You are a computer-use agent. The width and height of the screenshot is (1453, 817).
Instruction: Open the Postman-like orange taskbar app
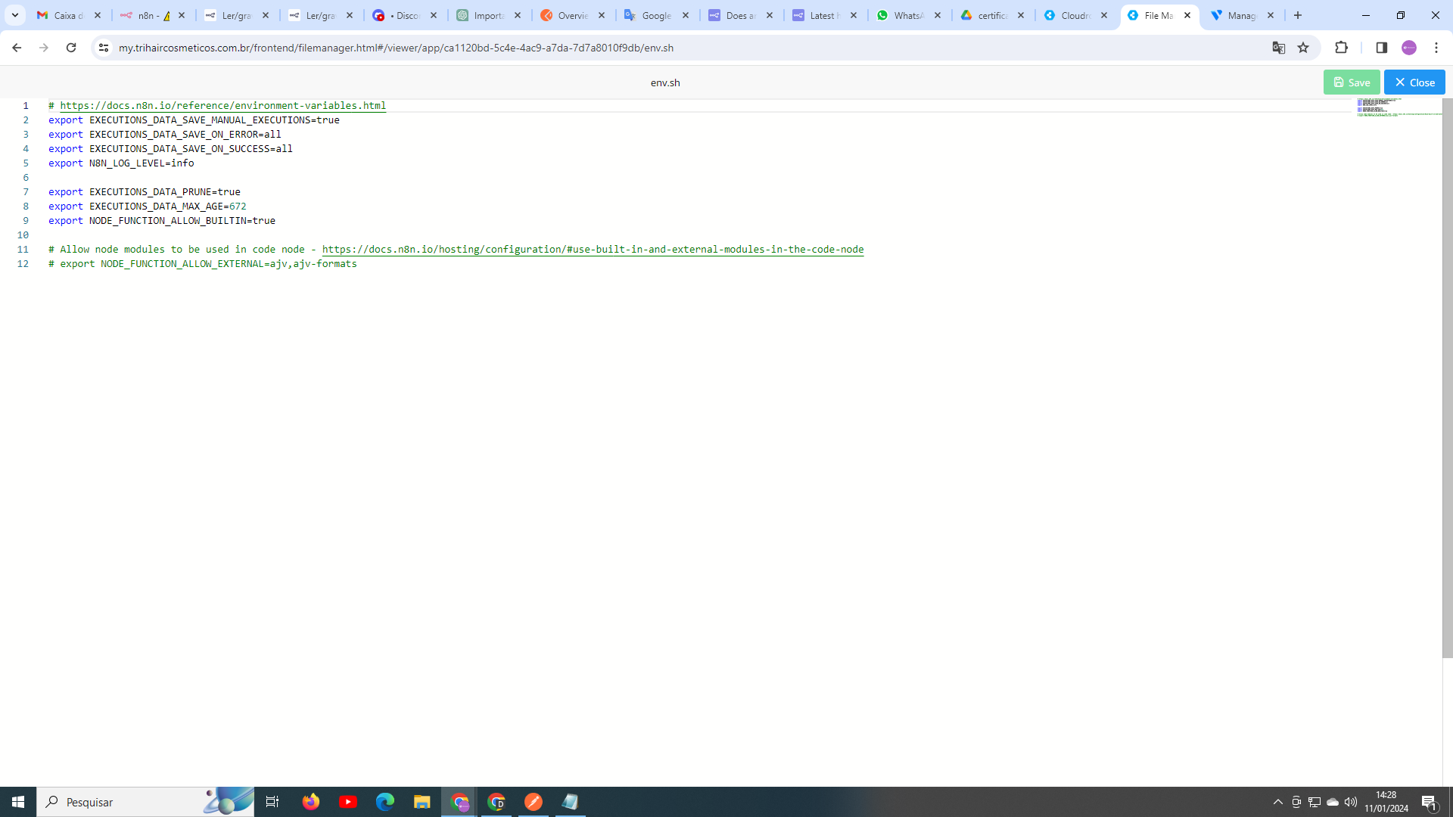tap(534, 802)
